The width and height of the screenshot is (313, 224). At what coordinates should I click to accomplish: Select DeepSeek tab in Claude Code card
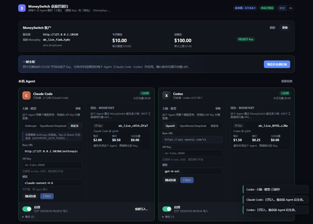(61, 126)
